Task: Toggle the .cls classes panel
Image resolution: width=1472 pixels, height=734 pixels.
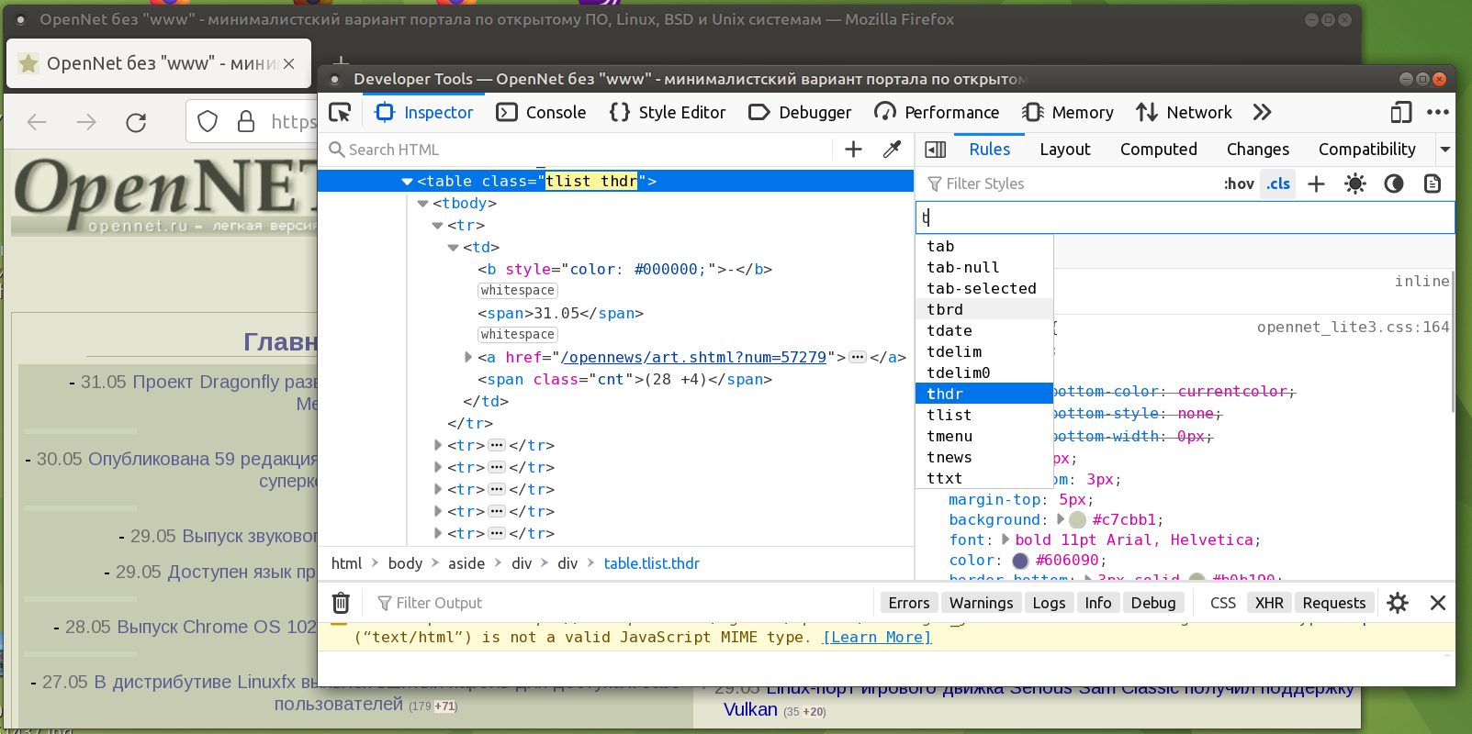Action: (x=1277, y=183)
